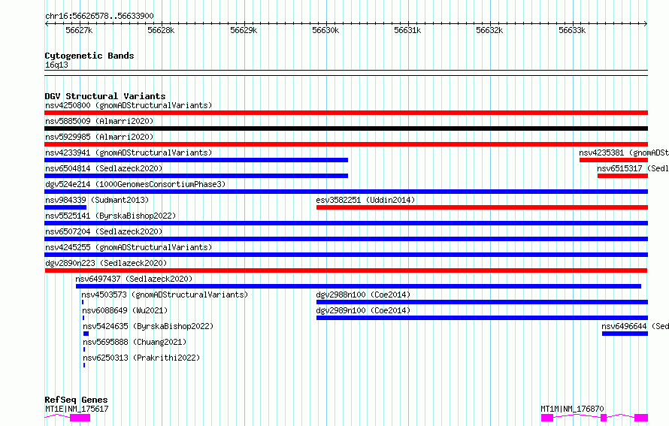The image size is (669, 426).
Task: Select the black nsv5885009 Almarri2020 variant bar
Action: (346, 128)
